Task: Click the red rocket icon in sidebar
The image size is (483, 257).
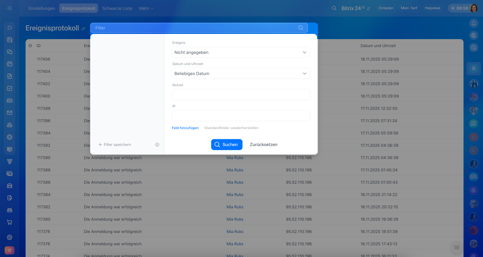Action: point(10,250)
